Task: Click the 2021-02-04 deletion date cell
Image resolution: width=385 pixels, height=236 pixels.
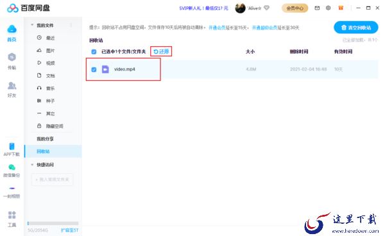Action: click(x=309, y=69)
